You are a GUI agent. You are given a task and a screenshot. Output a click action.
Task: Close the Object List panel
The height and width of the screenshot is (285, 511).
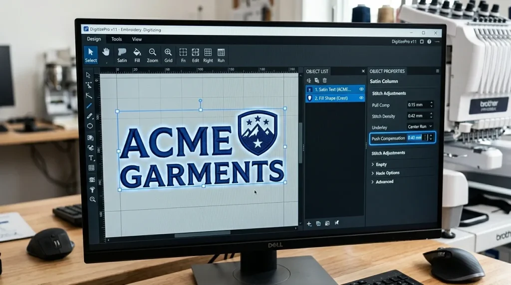click(363, 71)
